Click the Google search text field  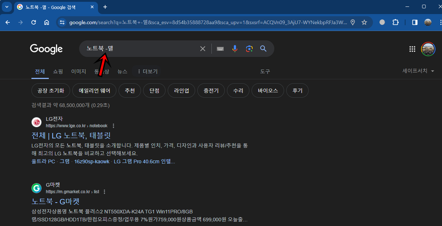141,49
